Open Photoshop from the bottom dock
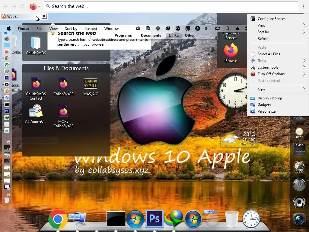 pos(154,219)
